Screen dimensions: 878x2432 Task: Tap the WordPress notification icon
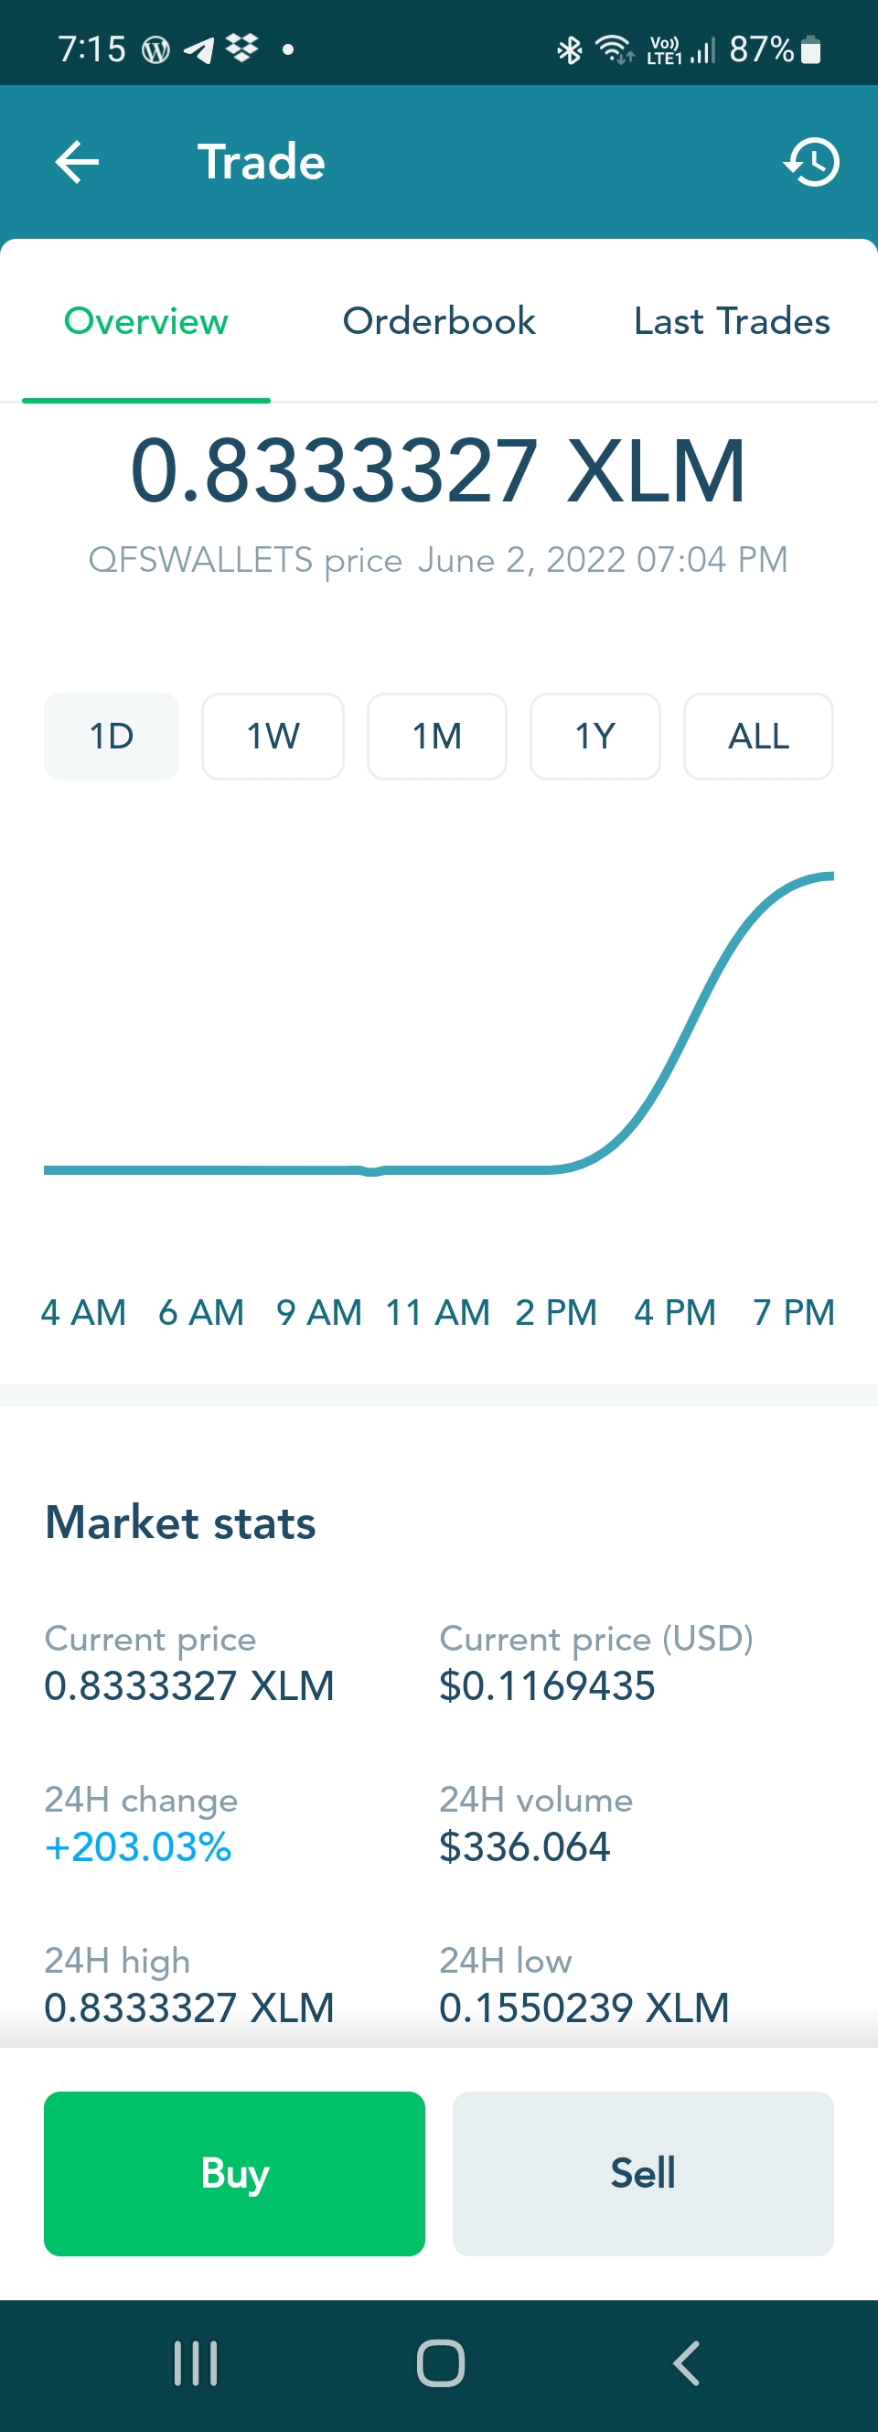(x=155, y=49)
